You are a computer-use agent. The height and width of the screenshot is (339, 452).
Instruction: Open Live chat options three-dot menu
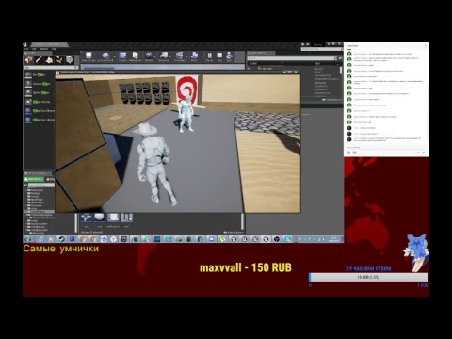point(426,45)
